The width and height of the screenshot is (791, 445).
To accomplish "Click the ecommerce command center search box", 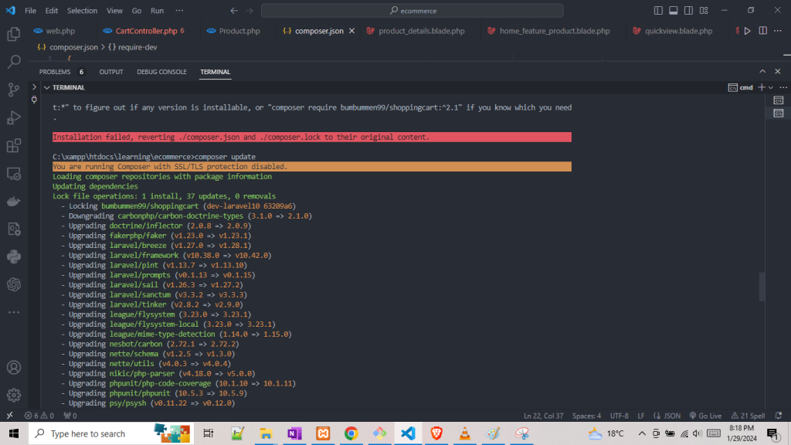I will (412, 10).
